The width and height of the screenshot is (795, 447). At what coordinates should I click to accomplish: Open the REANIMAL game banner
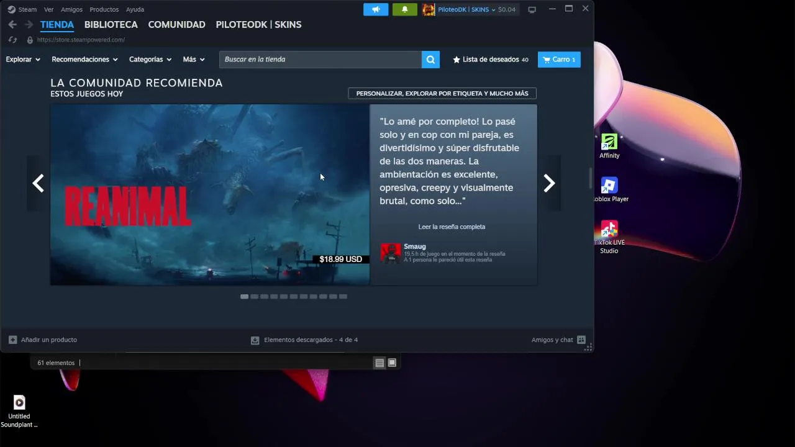pos(210,195)
